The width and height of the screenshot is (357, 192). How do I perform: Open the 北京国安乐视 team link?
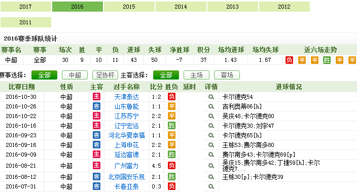click(x=126, y=177)
